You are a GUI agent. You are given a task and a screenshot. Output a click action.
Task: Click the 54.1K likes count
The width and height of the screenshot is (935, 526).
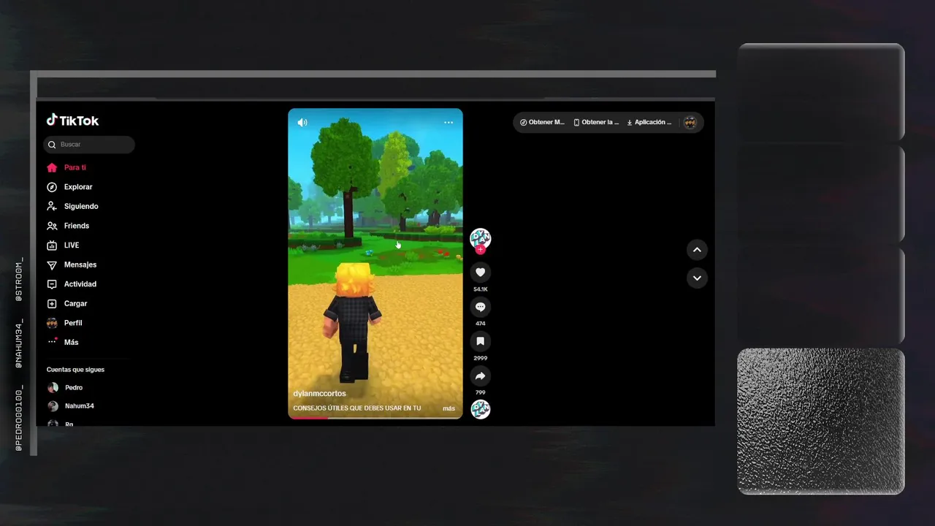pos(480,289)
